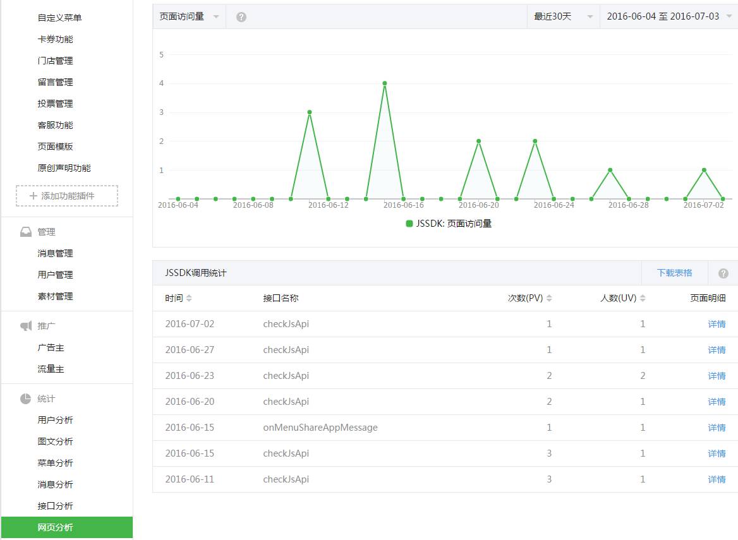Image resolution: width=738 pixels, height=540 pixels.
Task: View 详情 for the 2016-07-02 checkJsApi row
Action: tap(717, 324)
